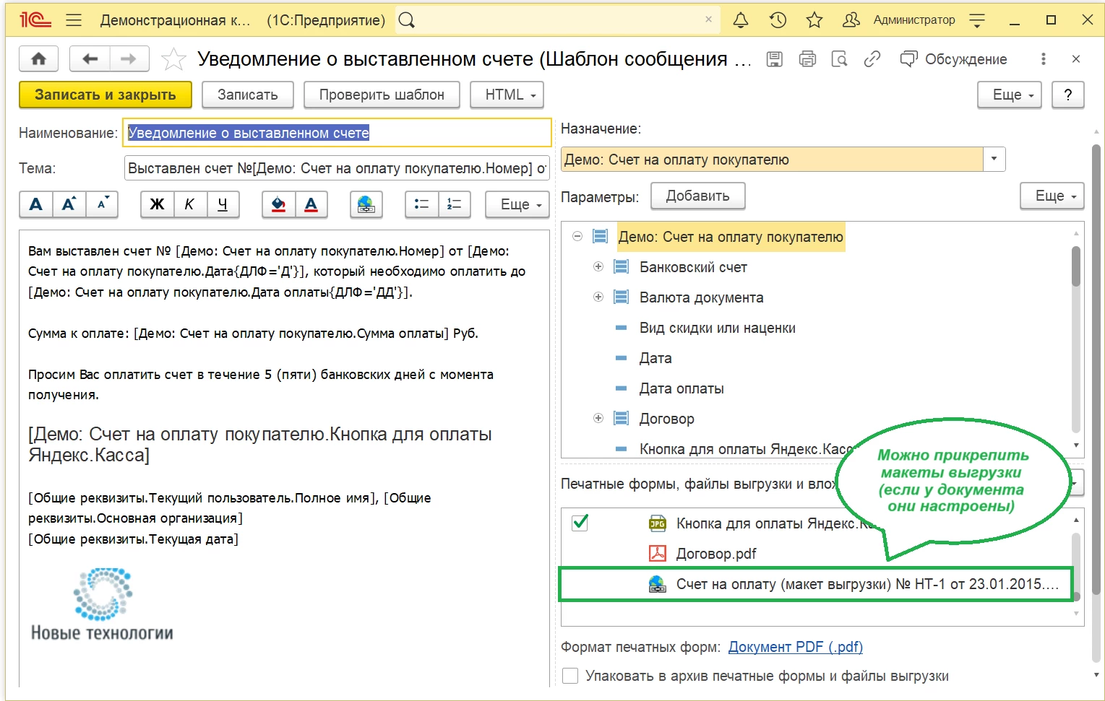Open the HTML format menu
Viewport: 1105px width, 701px height.
(507, 95)
